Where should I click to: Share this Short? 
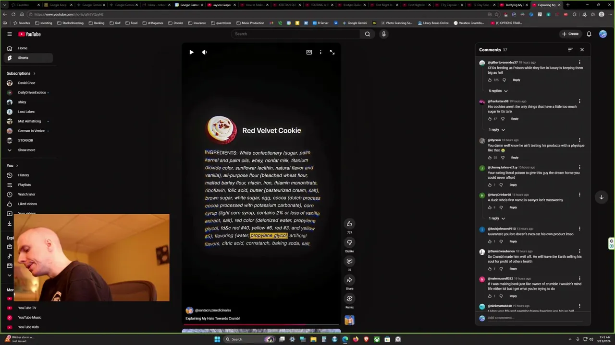(349, 280)
